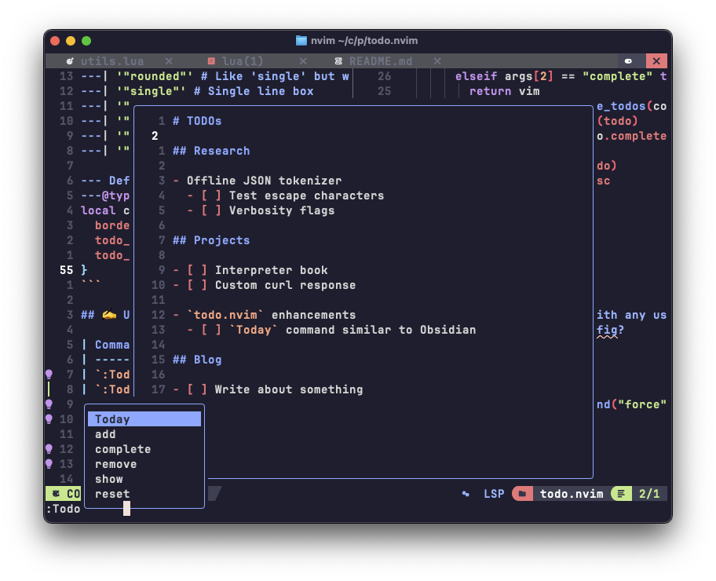Click the lightbulb icon on line 10
The height and width of the screenshot is (581, 716).
click(49, 419)
